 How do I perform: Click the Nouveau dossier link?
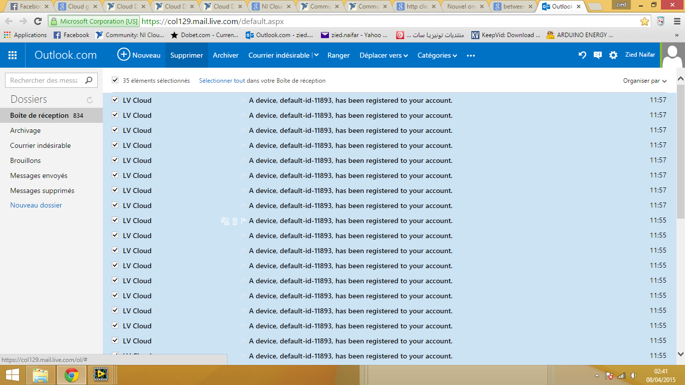coord(36,205)
